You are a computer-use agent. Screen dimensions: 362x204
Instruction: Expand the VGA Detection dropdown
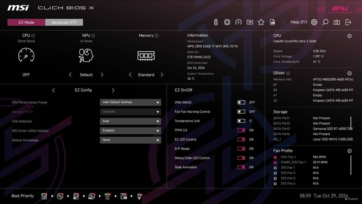click(x=130, y=121)
